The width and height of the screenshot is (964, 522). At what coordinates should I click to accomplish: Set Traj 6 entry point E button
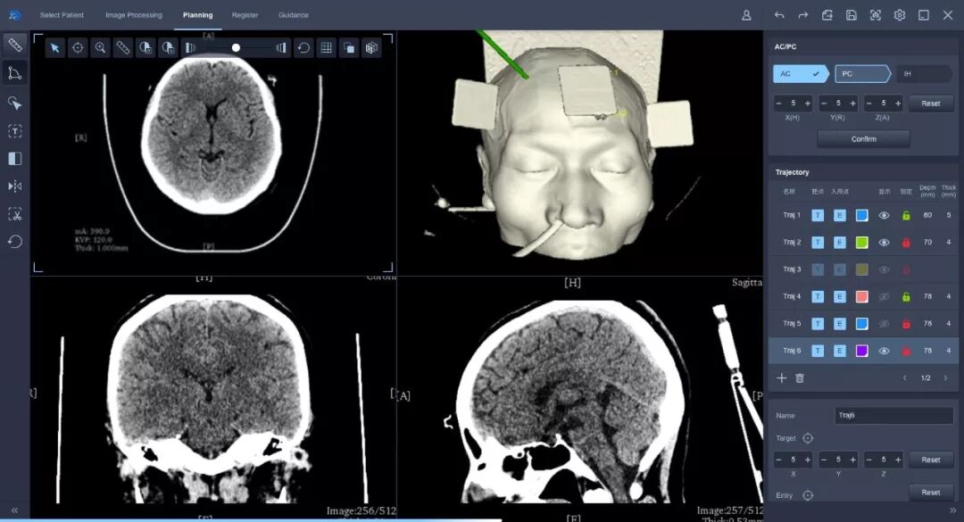840,351
